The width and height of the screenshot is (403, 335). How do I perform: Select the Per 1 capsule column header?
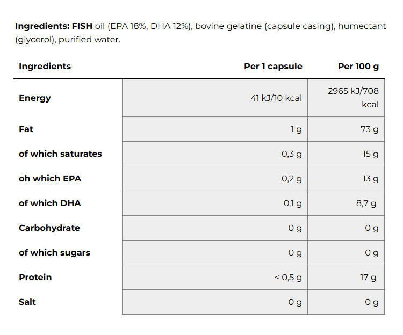tap(273, 66)
